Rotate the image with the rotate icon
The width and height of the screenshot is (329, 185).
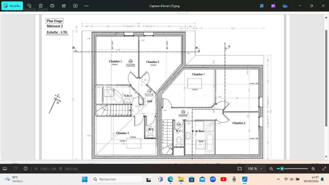[x=29, y=6]
